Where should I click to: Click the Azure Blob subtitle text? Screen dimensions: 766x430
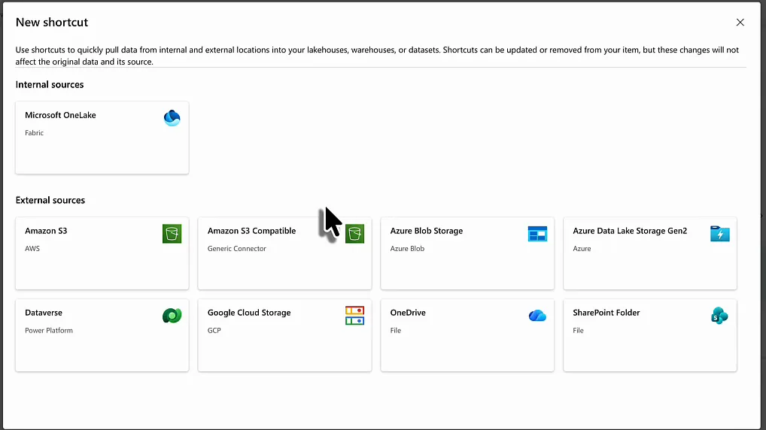[407, 248]
